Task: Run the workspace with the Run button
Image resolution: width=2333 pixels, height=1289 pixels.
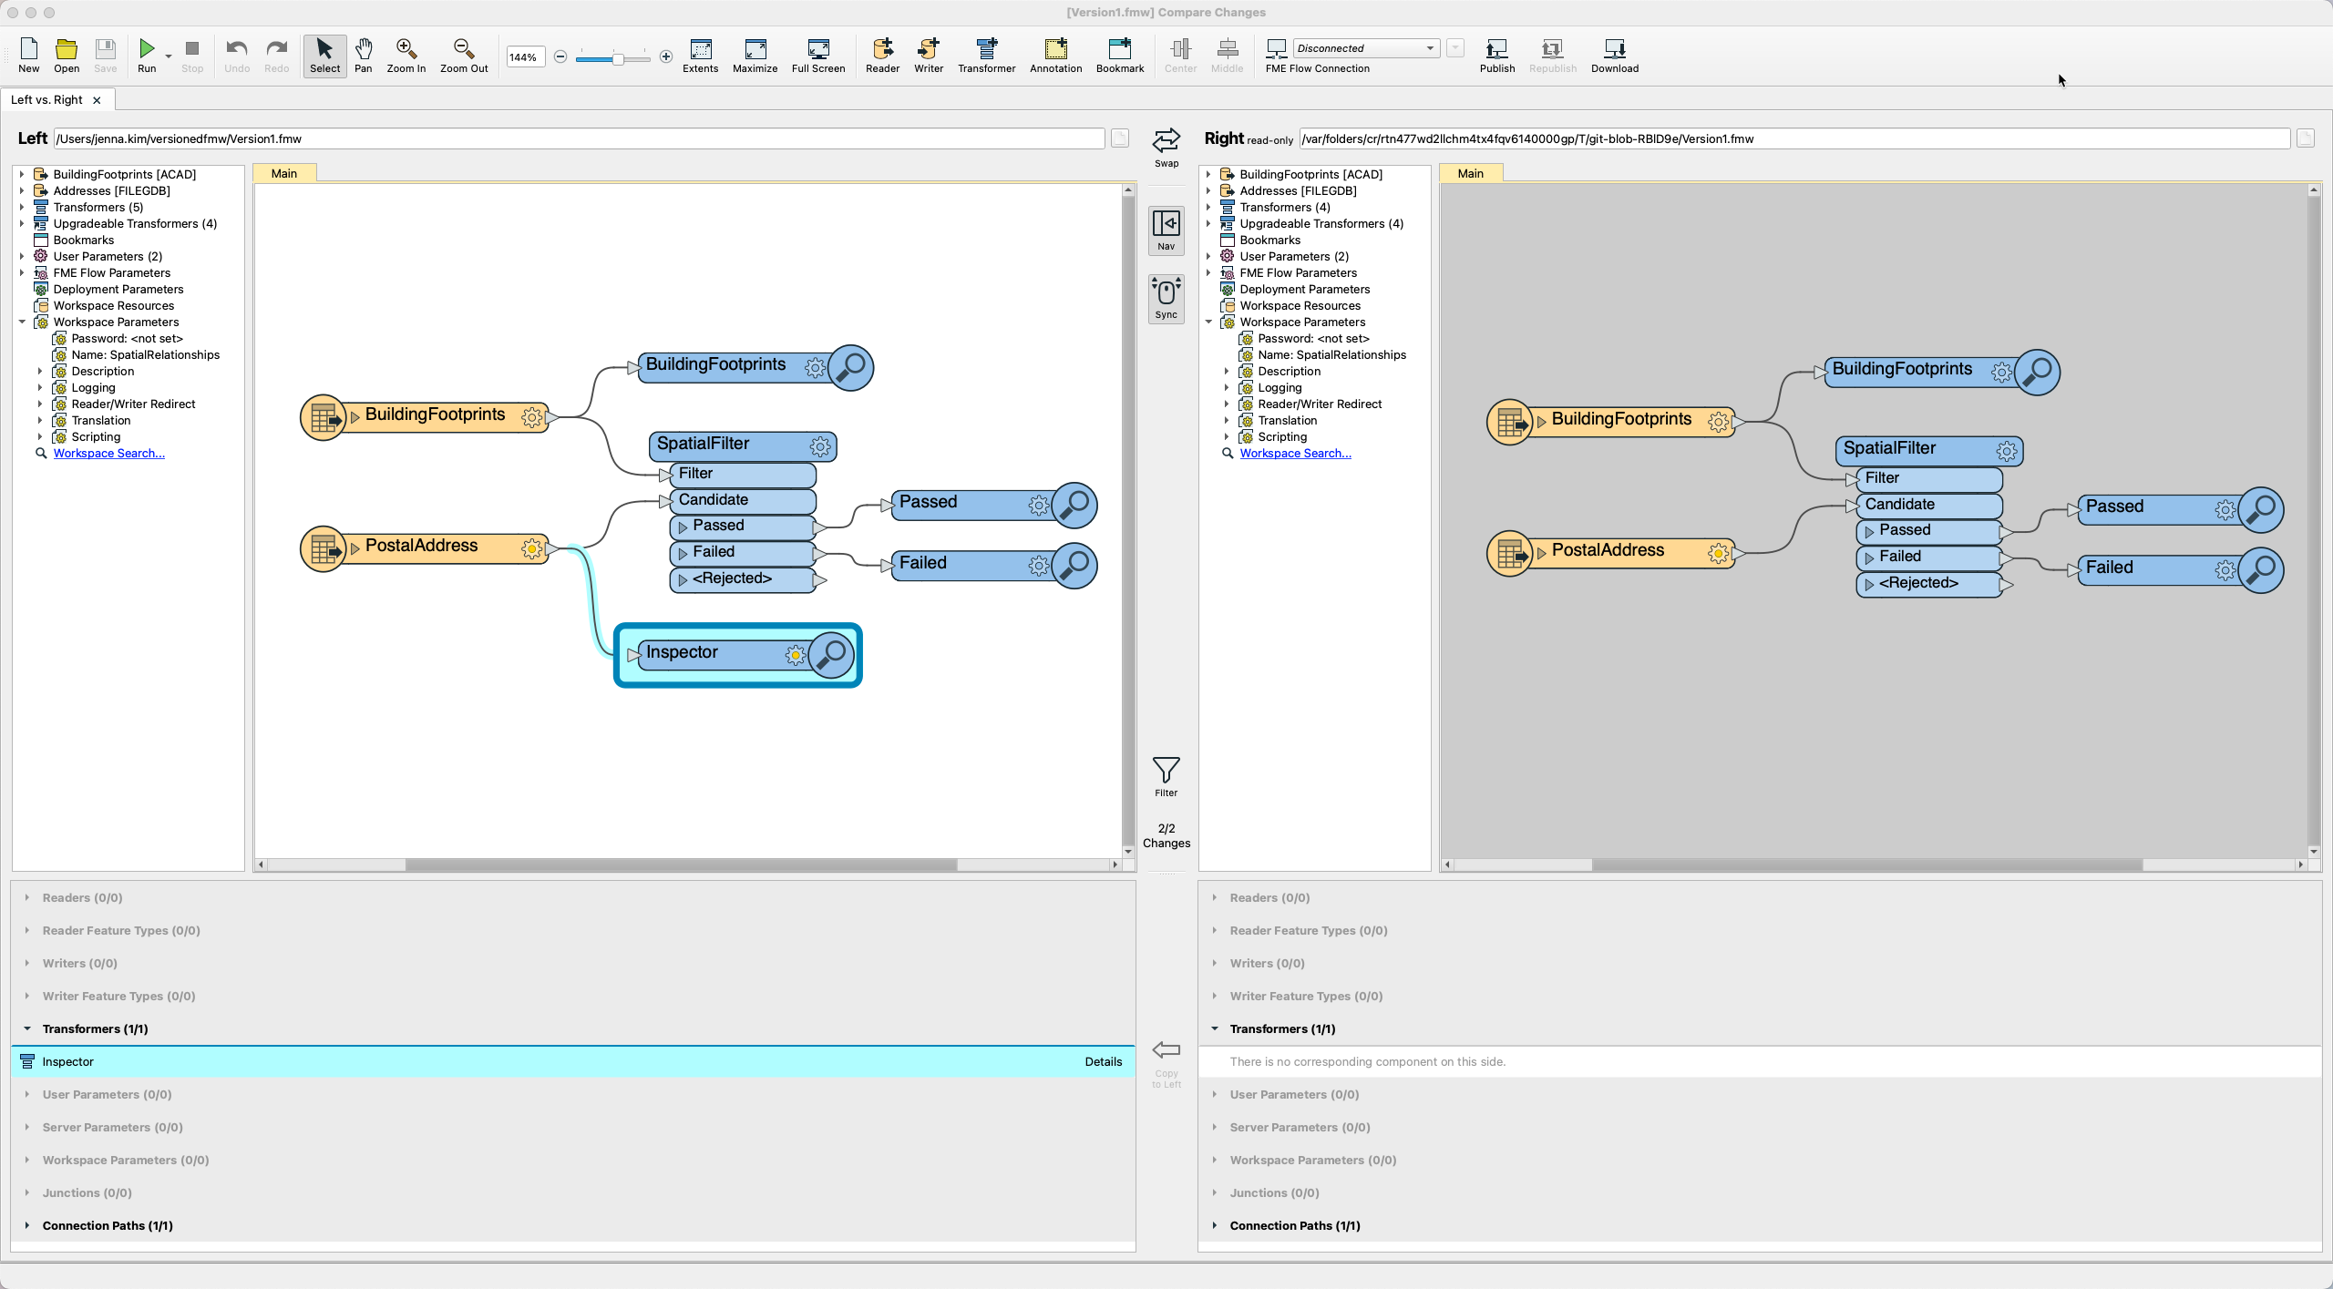Action: point(147,55)
